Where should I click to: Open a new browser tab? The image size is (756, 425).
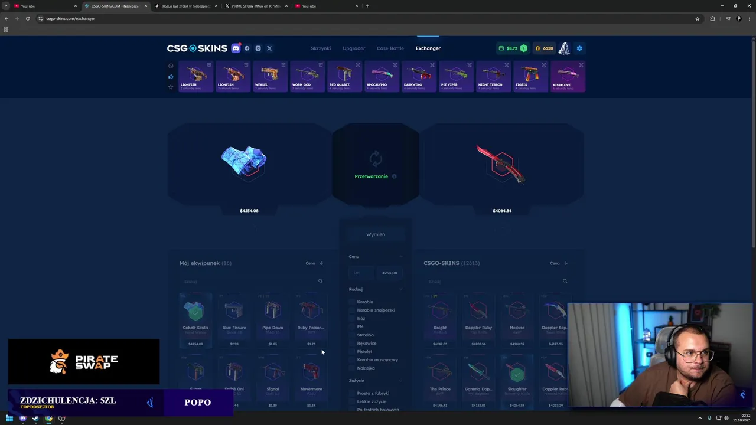pyautogui.click(x=367, y=6)
